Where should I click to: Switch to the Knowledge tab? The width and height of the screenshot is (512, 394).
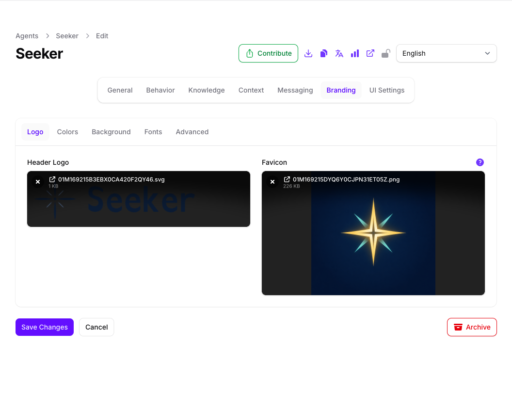tap(207, 91)
